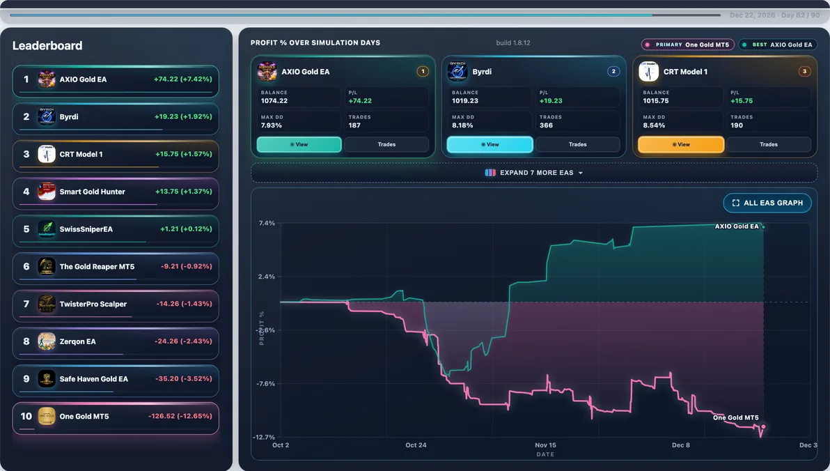Click the Zerqon EA icon

[x=47, y=341]
